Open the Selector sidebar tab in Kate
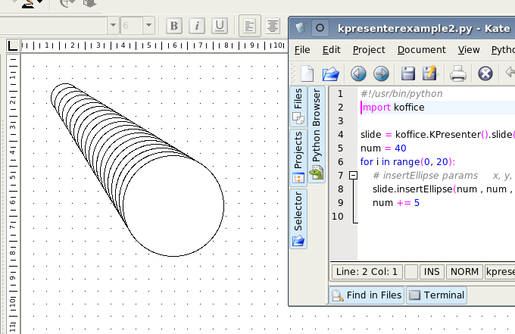Viewport: 515px width, 334px height. coord(298,219)
